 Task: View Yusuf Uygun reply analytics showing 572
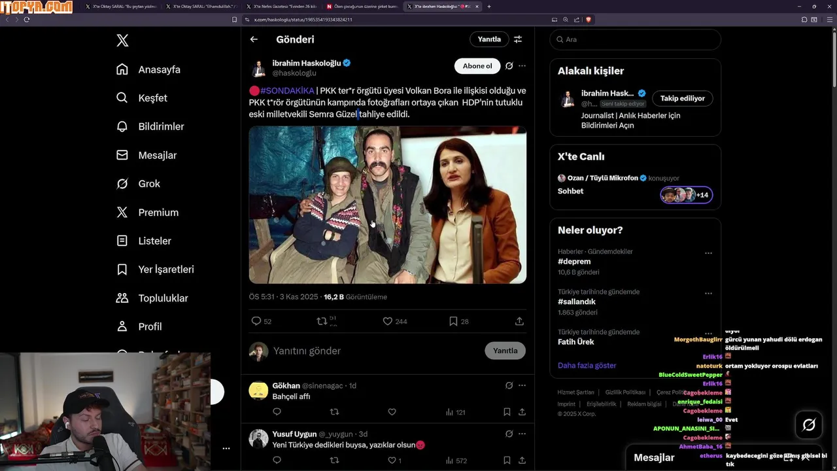[456, 461]
